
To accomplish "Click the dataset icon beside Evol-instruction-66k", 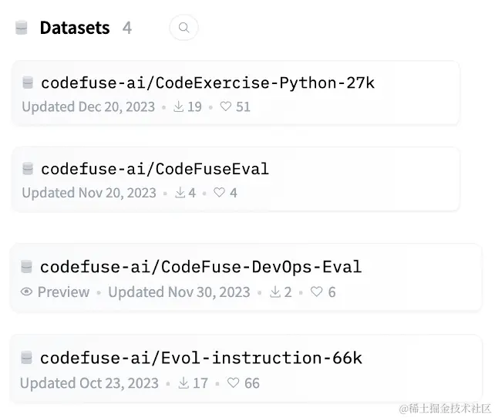I will click(26, 358).
